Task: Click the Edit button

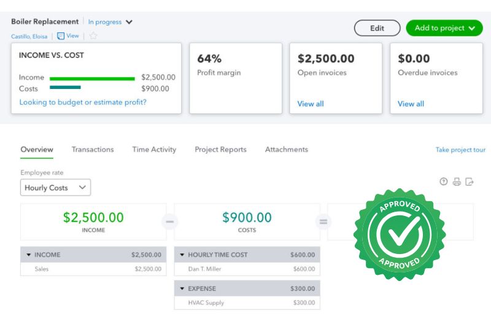Action: (x=377, y=28)
